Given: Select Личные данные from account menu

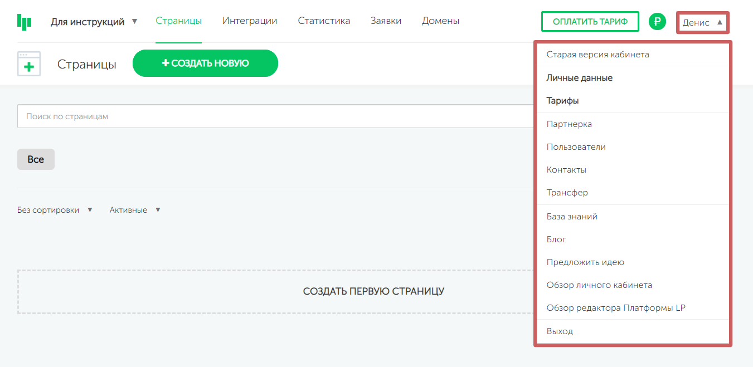Looking at the screenshot, I should [580, 78].
